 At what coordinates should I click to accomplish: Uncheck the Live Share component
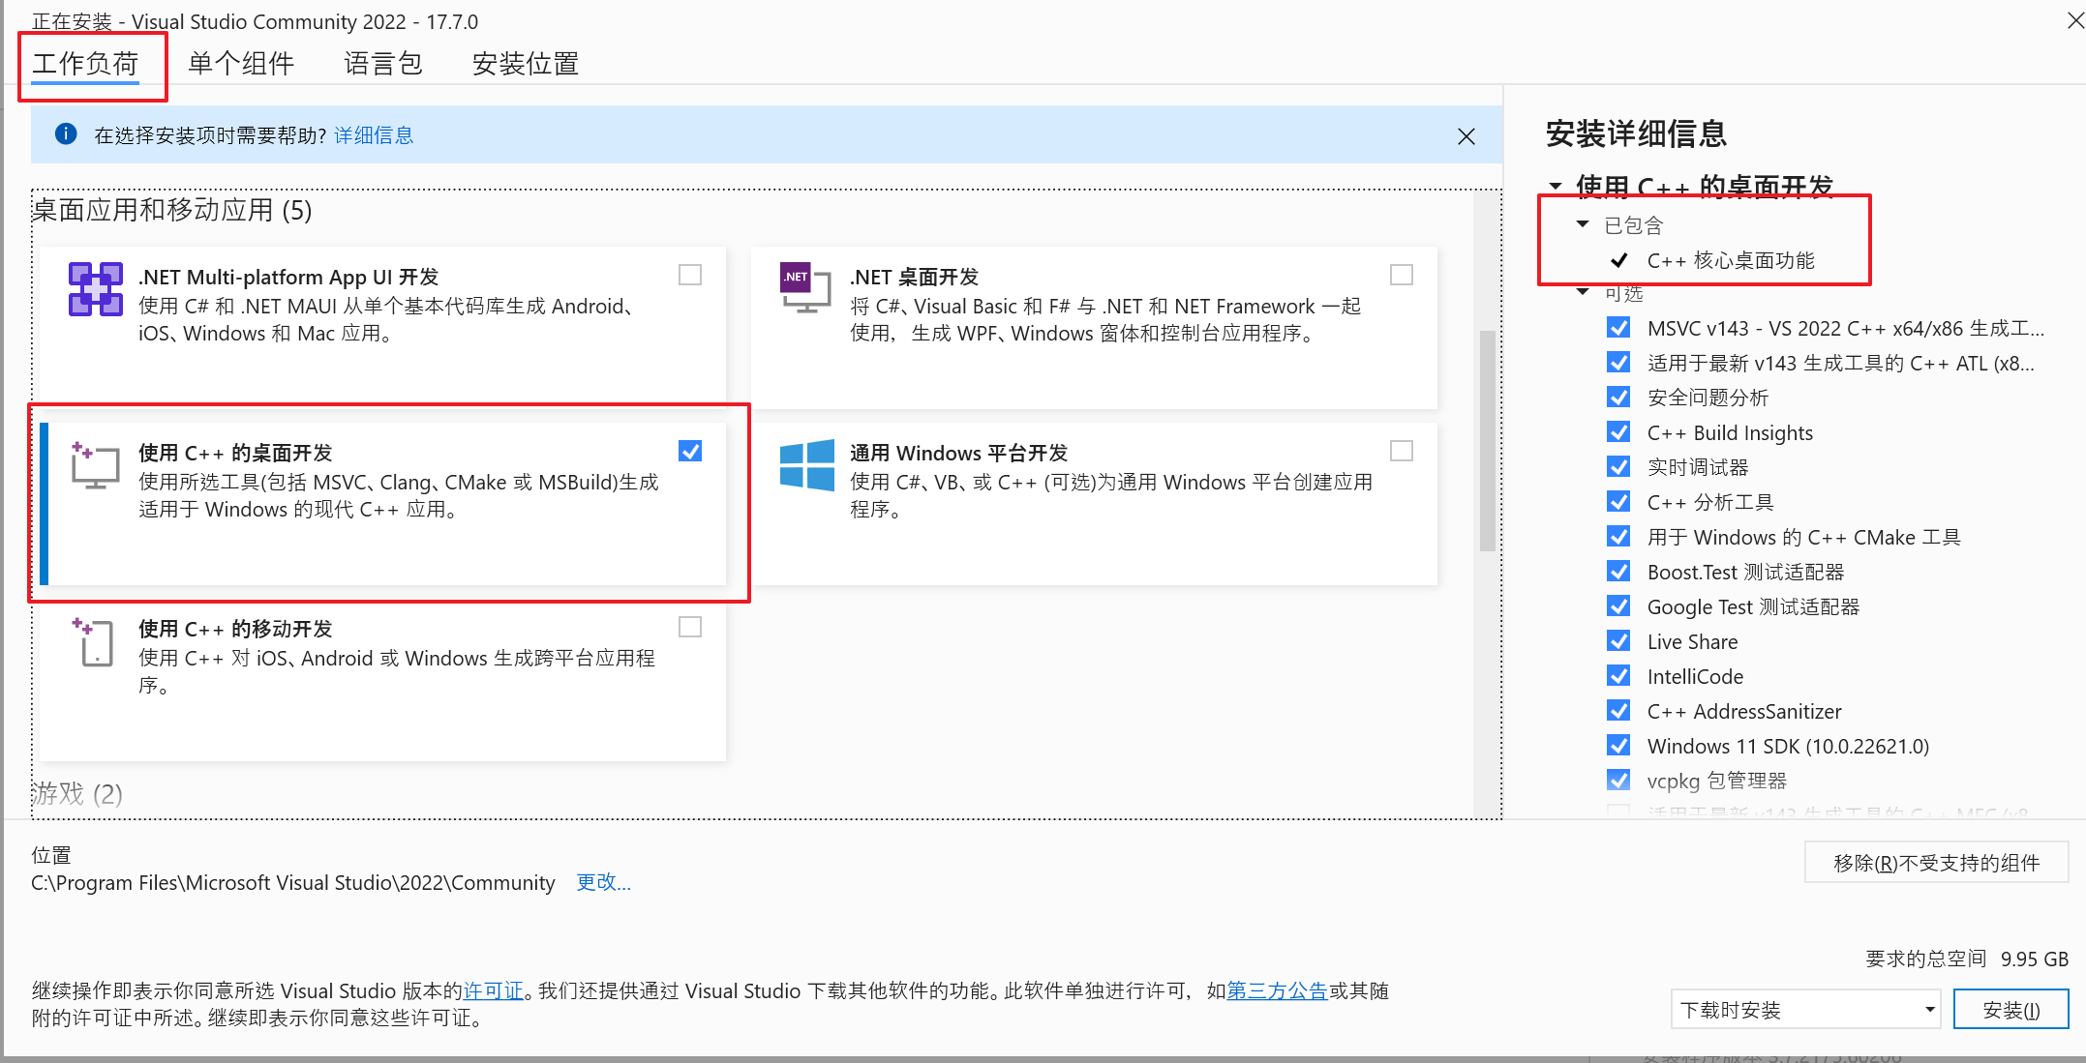coord(1618,640)
